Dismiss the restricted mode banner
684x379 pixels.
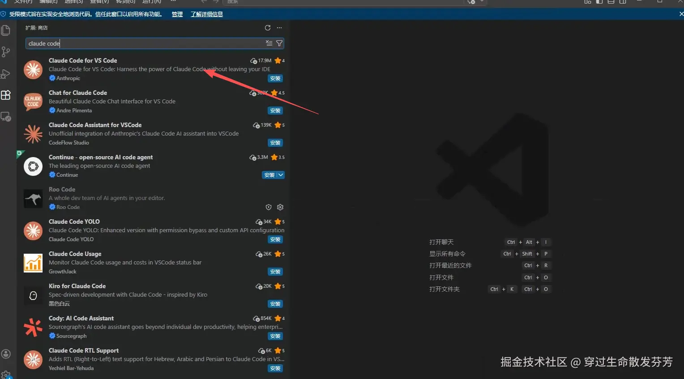681,14
